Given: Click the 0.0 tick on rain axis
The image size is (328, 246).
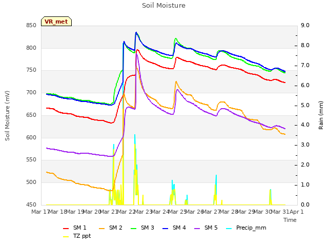Looking at the screenshot, I should coord(305,205).
